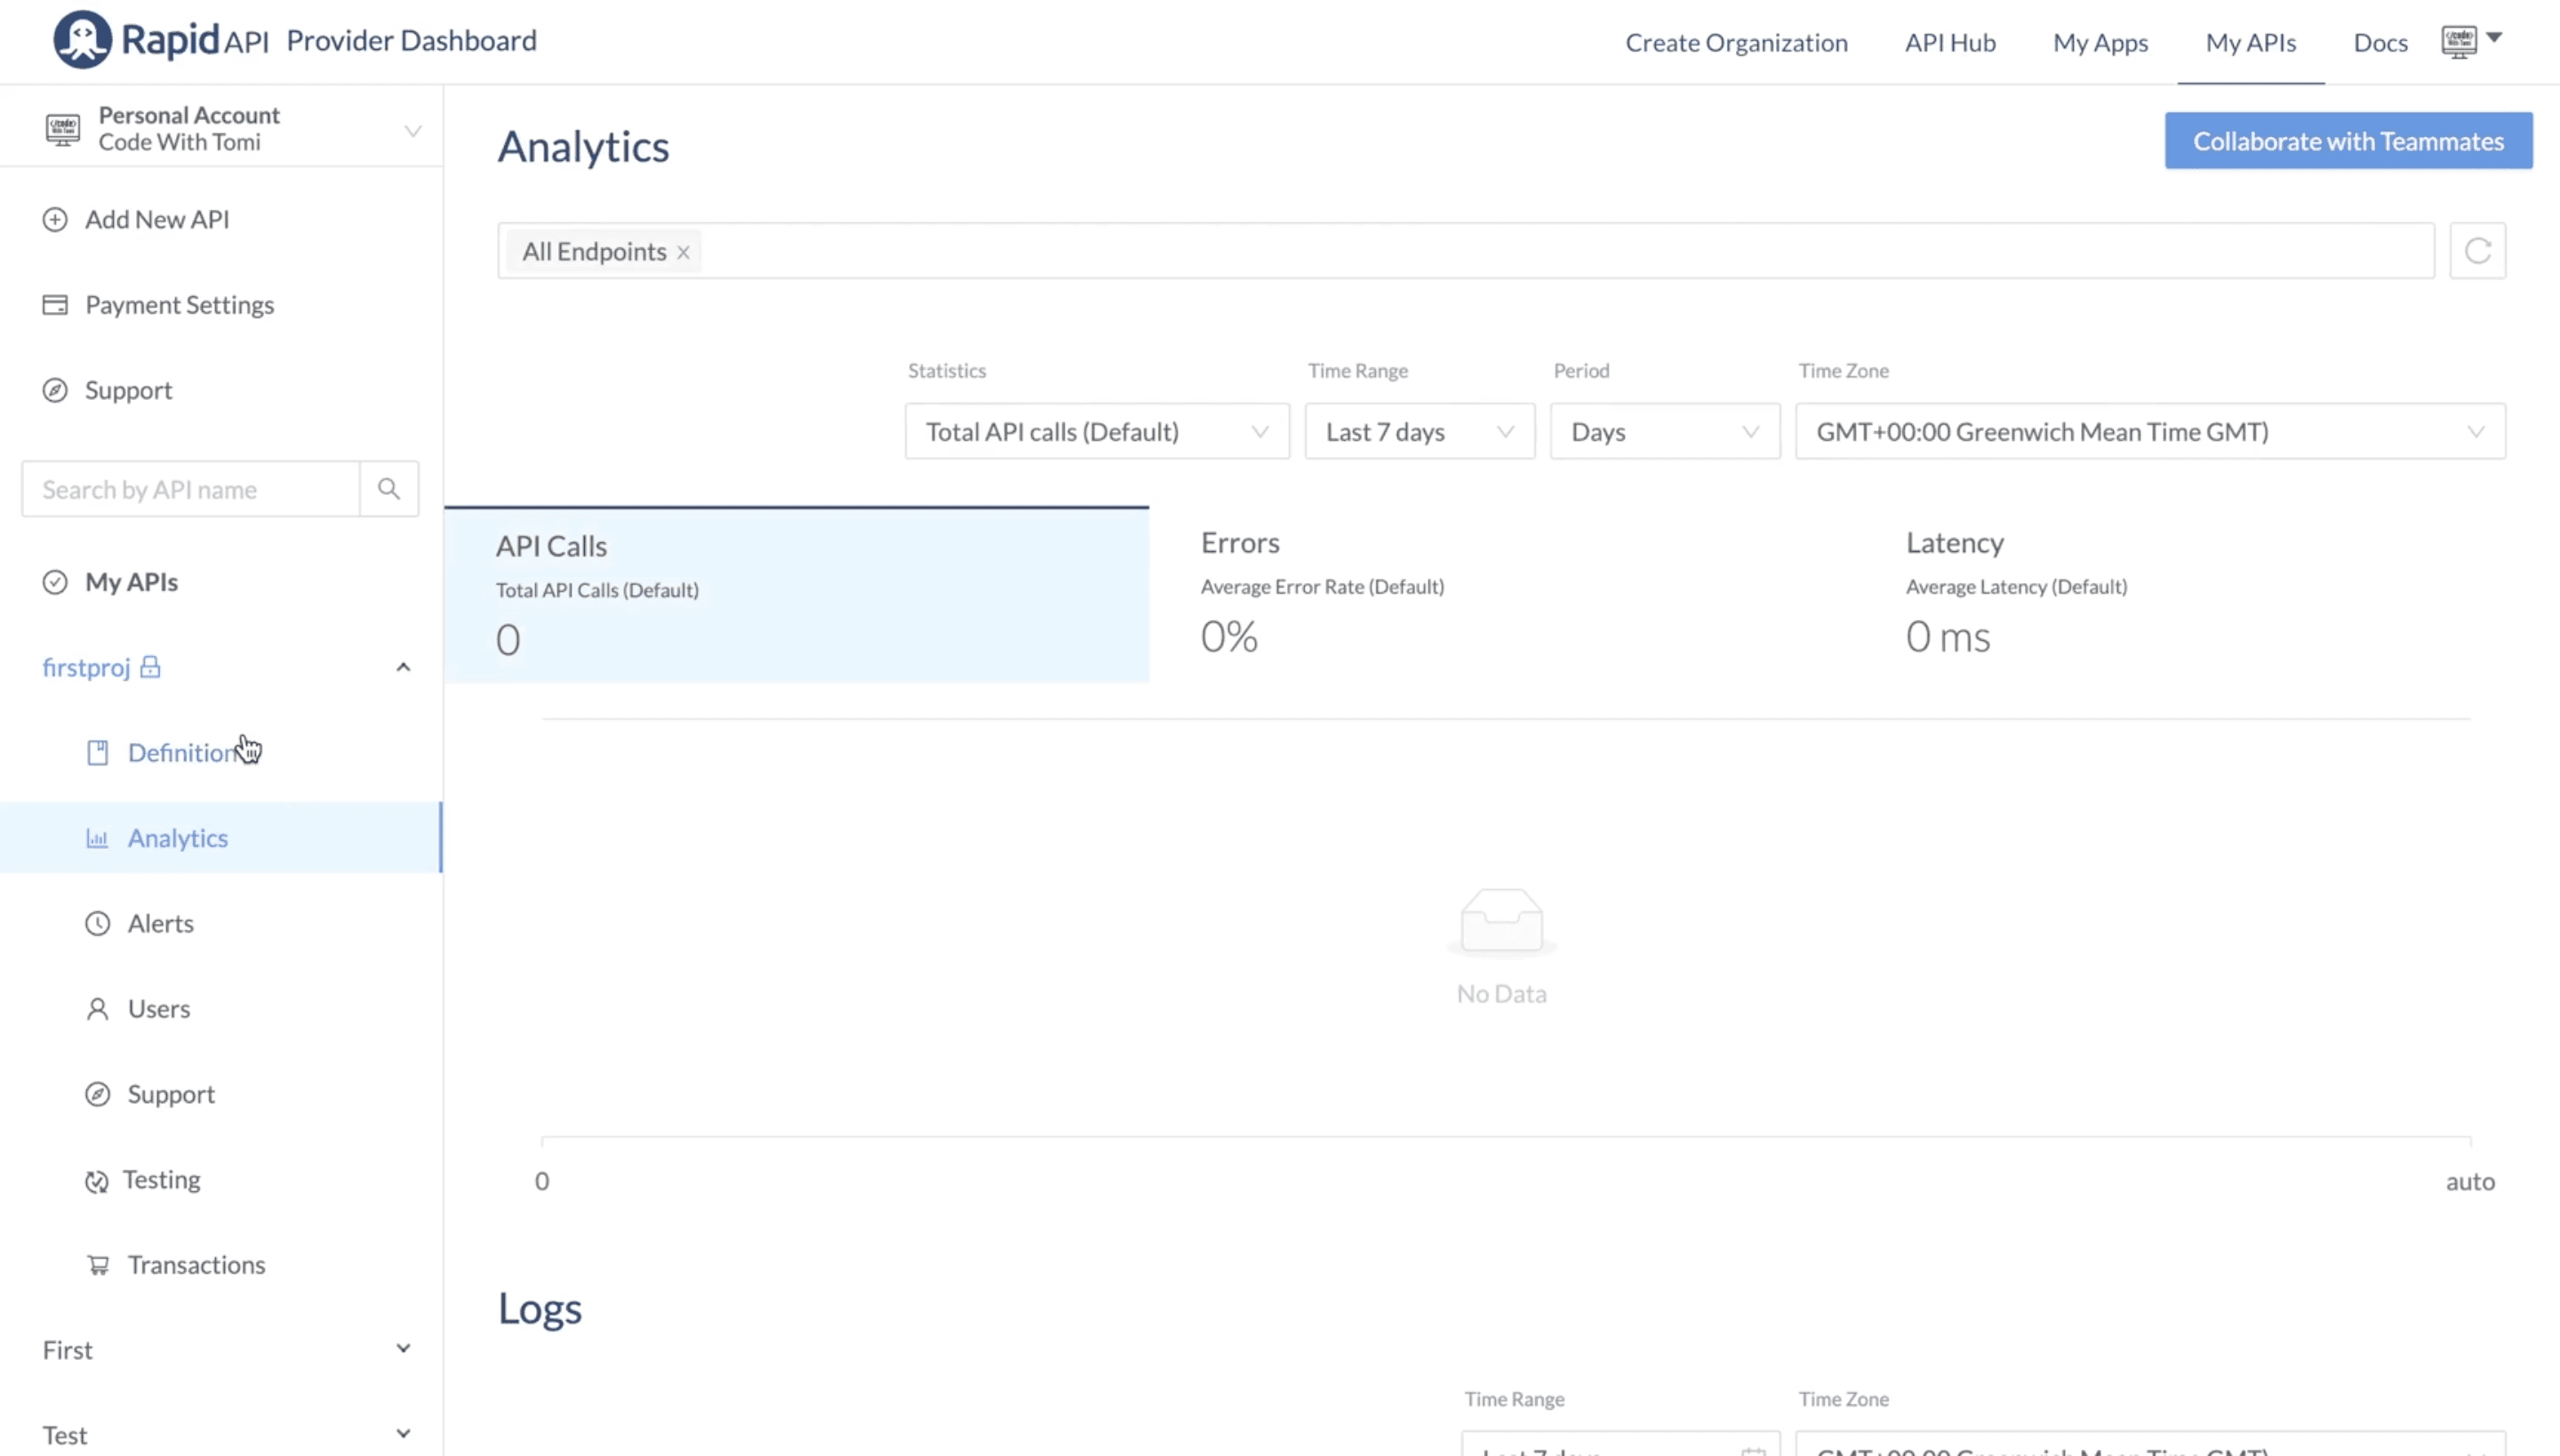Open the Period Days dropdown
Viewport: 2560px width, 1456px height.
click(1665, 431)
